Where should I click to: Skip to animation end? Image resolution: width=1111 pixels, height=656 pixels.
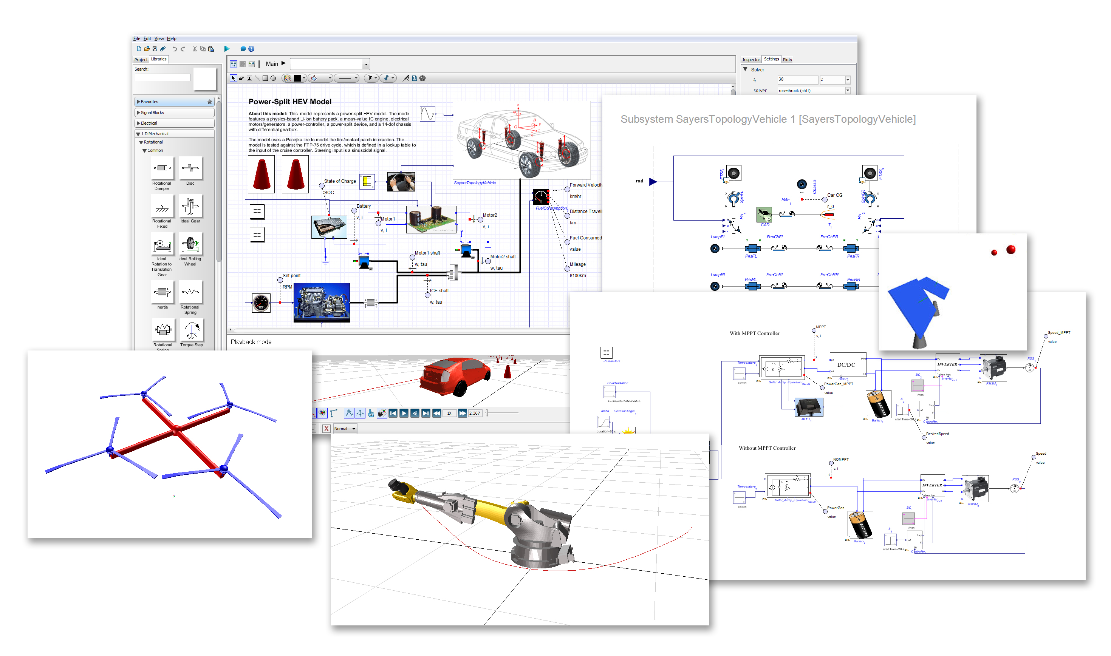pos(426,413)
